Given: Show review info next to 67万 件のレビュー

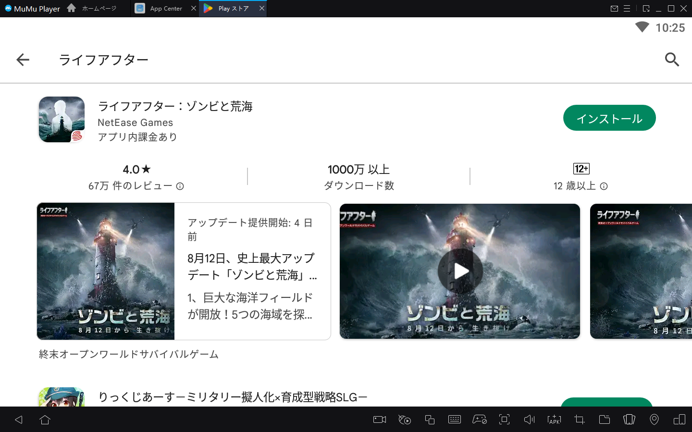Looking at the screenshot, I should click(180, 186).
